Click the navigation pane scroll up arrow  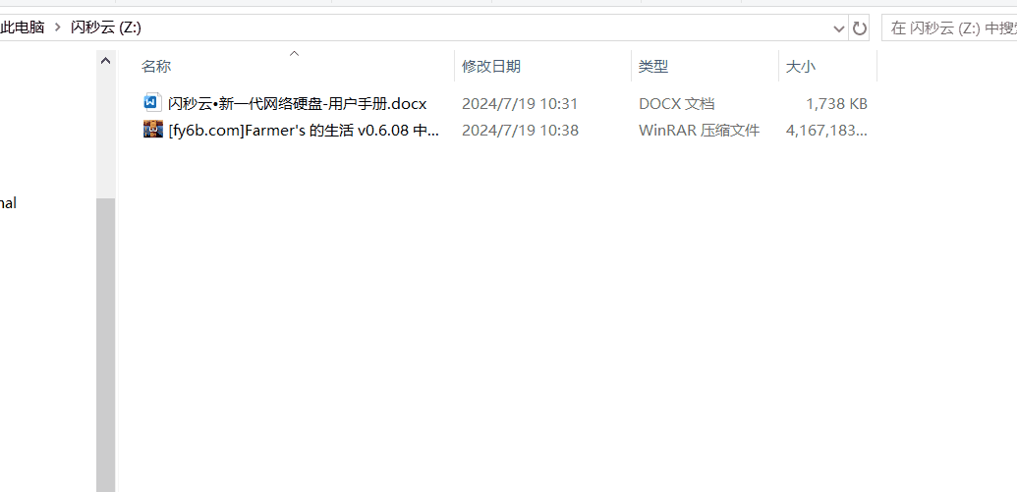click(106, 61)
